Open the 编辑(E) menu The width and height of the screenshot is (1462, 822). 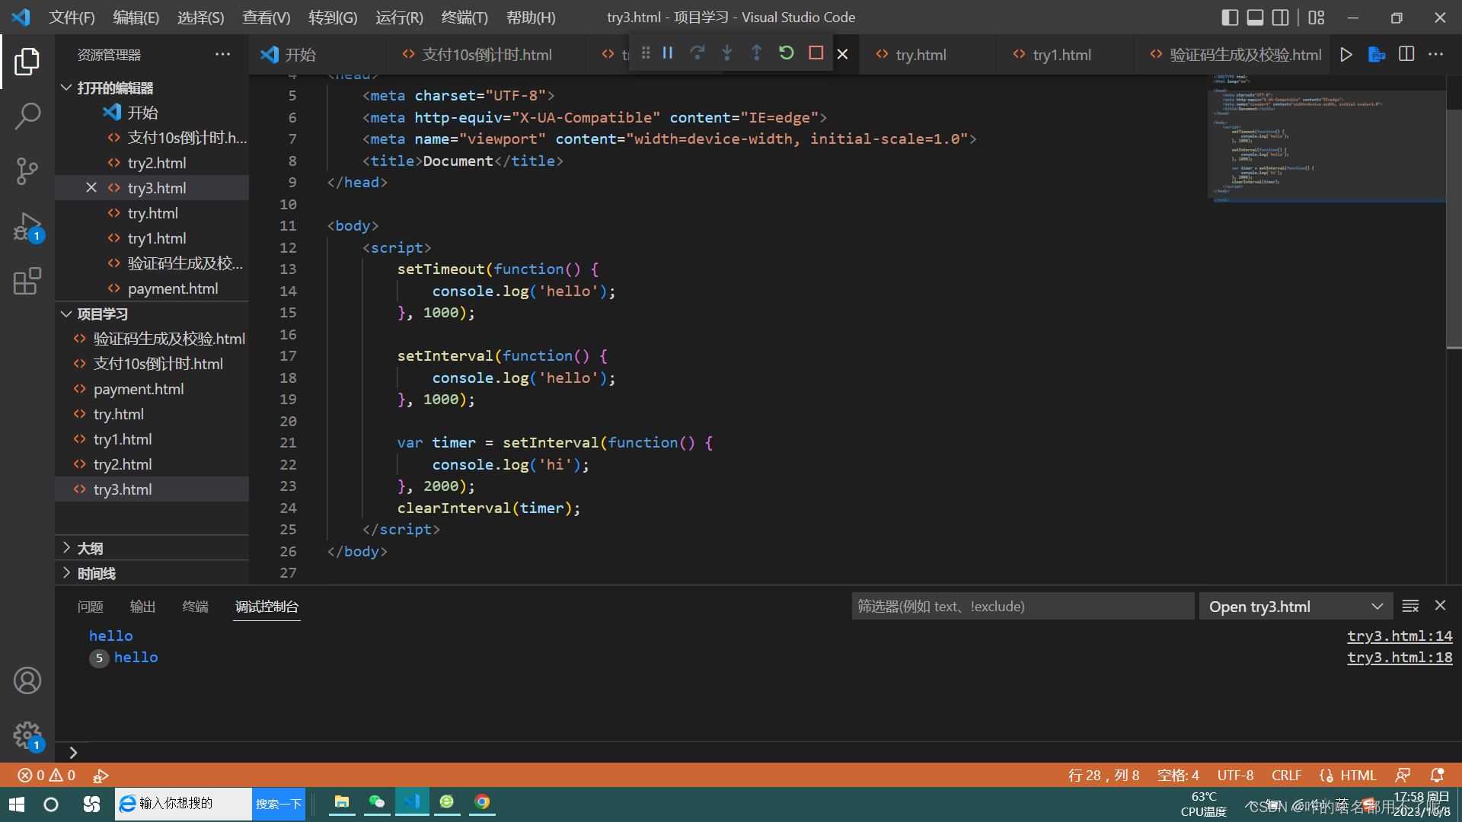[x=136, y=17]
